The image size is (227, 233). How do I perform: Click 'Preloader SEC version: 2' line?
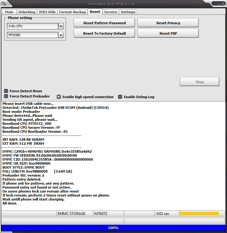tap(23, 175)
